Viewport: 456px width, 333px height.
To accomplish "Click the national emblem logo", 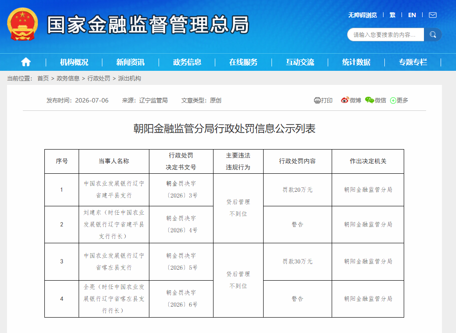I will coord(22,25).
